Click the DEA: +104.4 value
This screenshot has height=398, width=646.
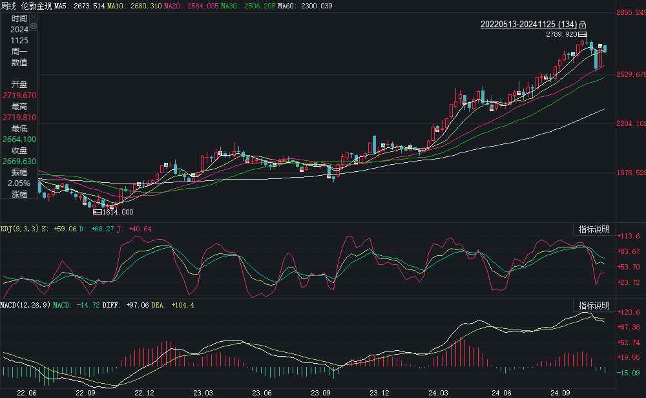172,305
